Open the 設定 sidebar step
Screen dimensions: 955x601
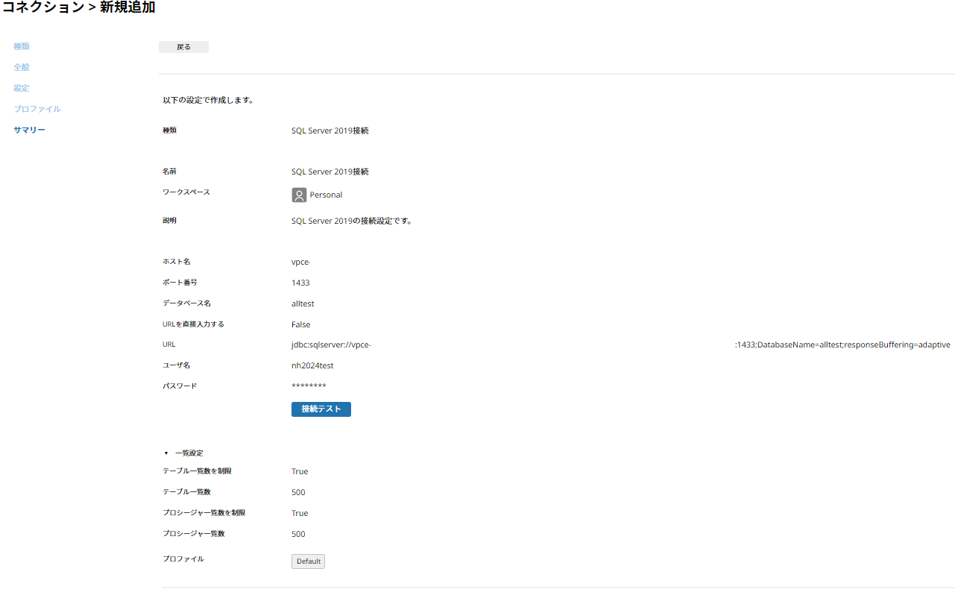[22, 88]
